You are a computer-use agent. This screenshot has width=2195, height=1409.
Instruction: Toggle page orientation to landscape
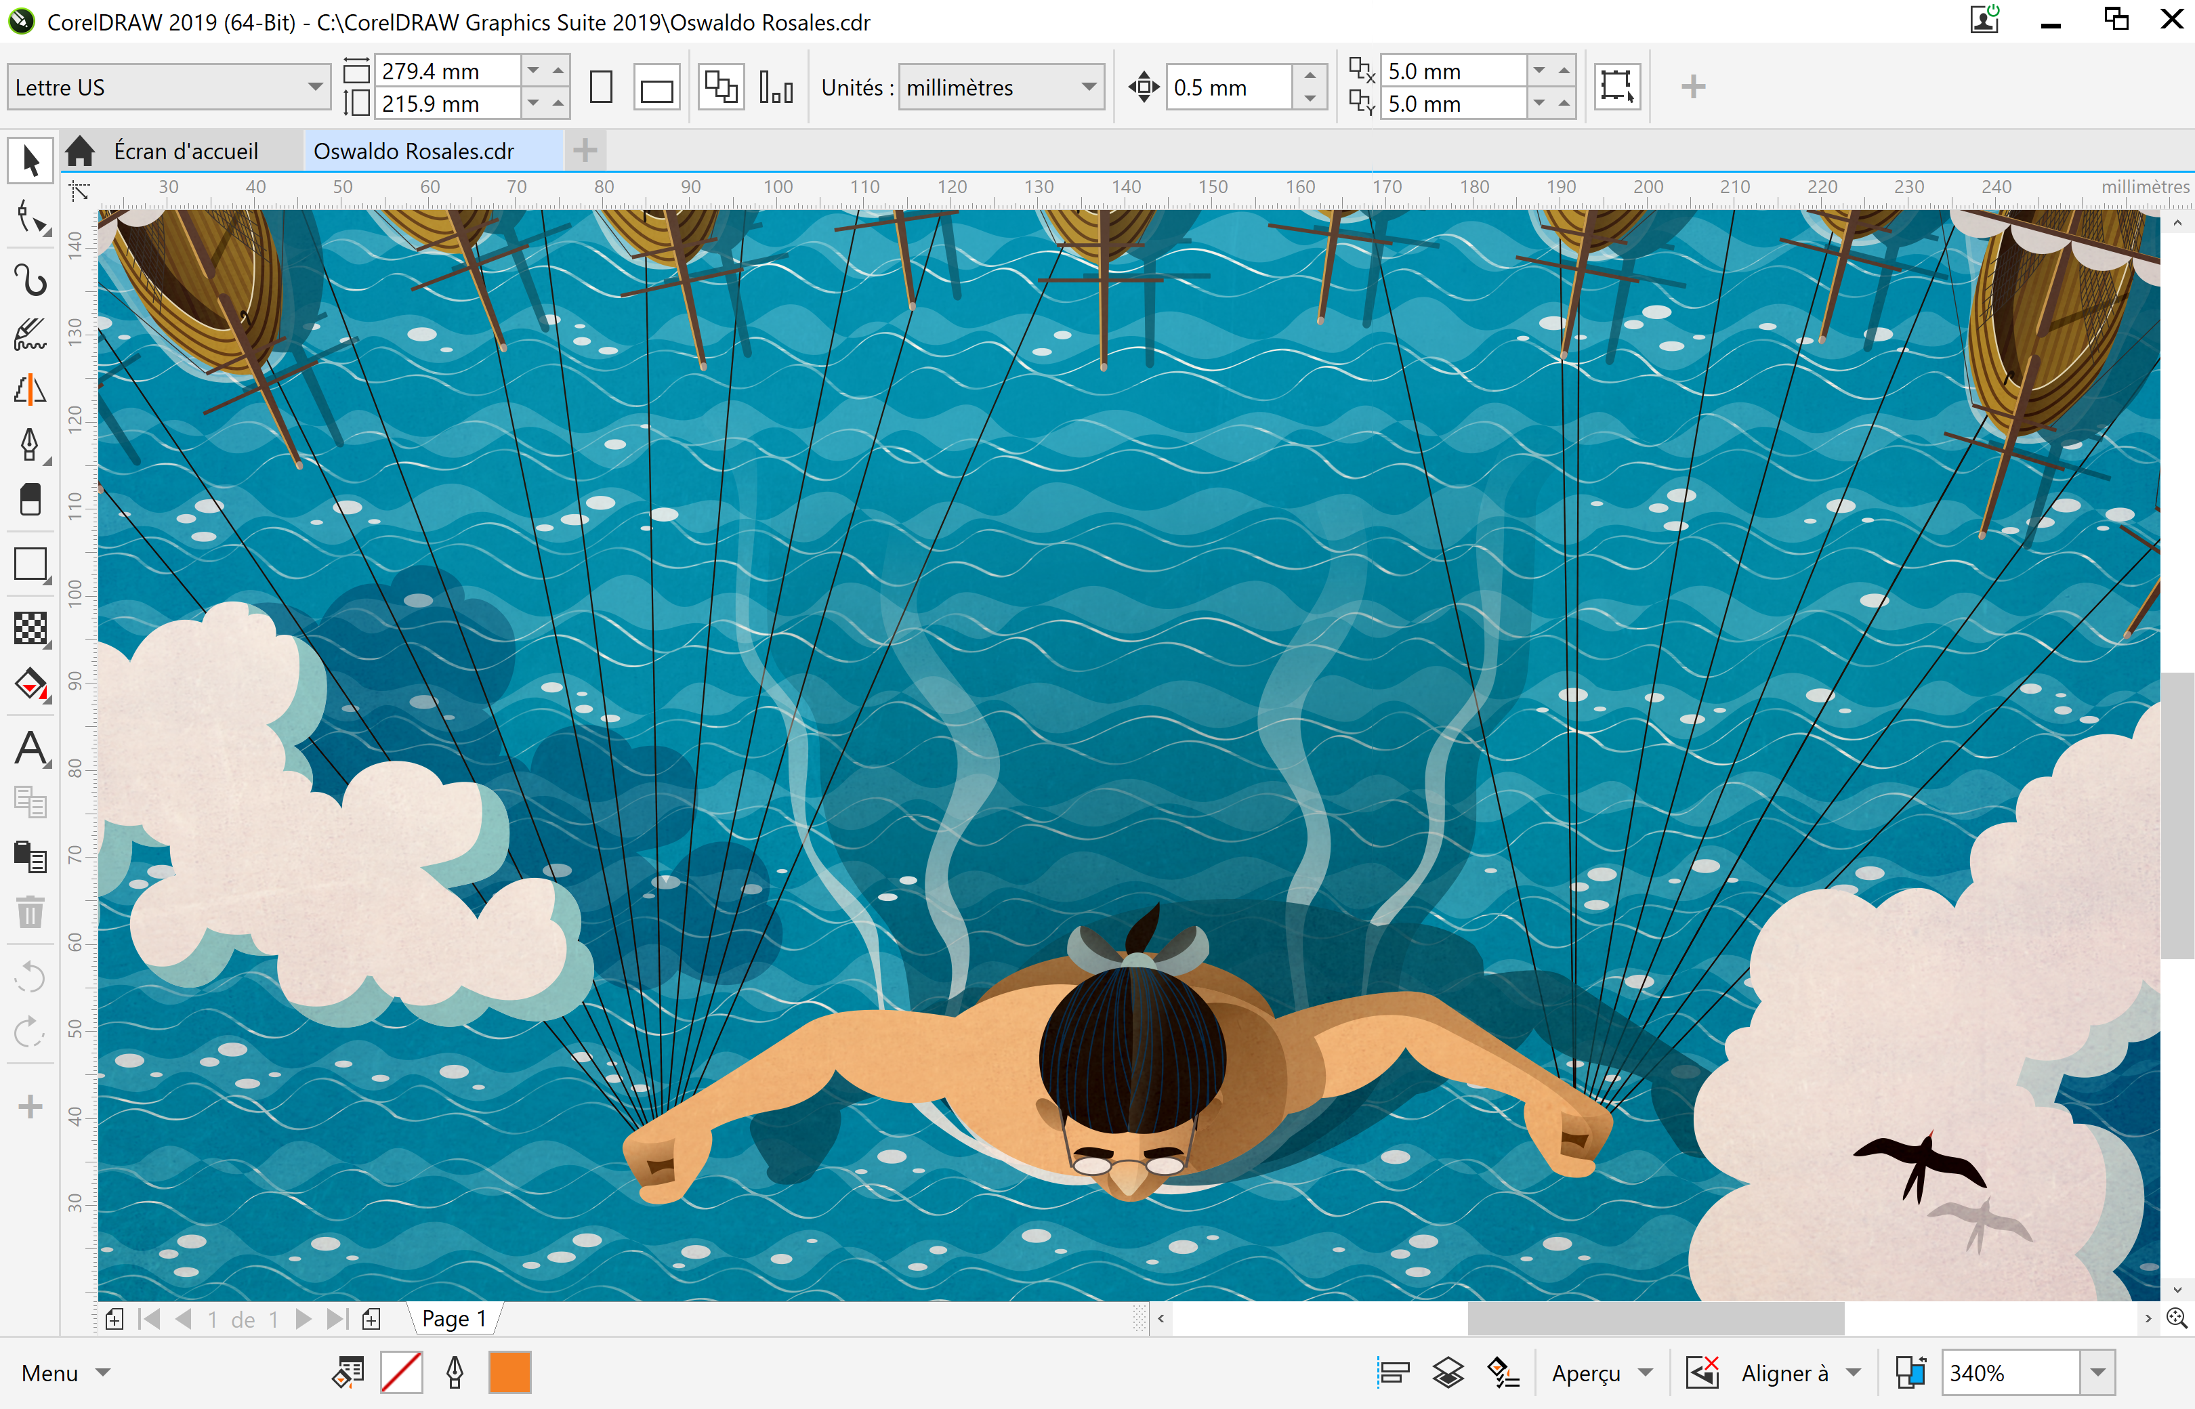click(x=656, y=86)
